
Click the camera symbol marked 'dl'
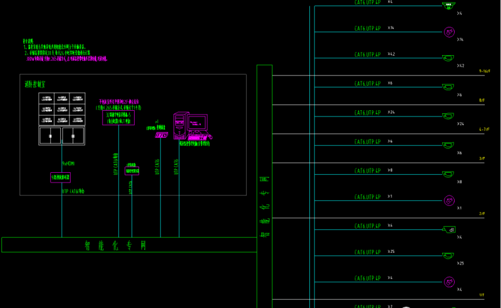point(448,230)
